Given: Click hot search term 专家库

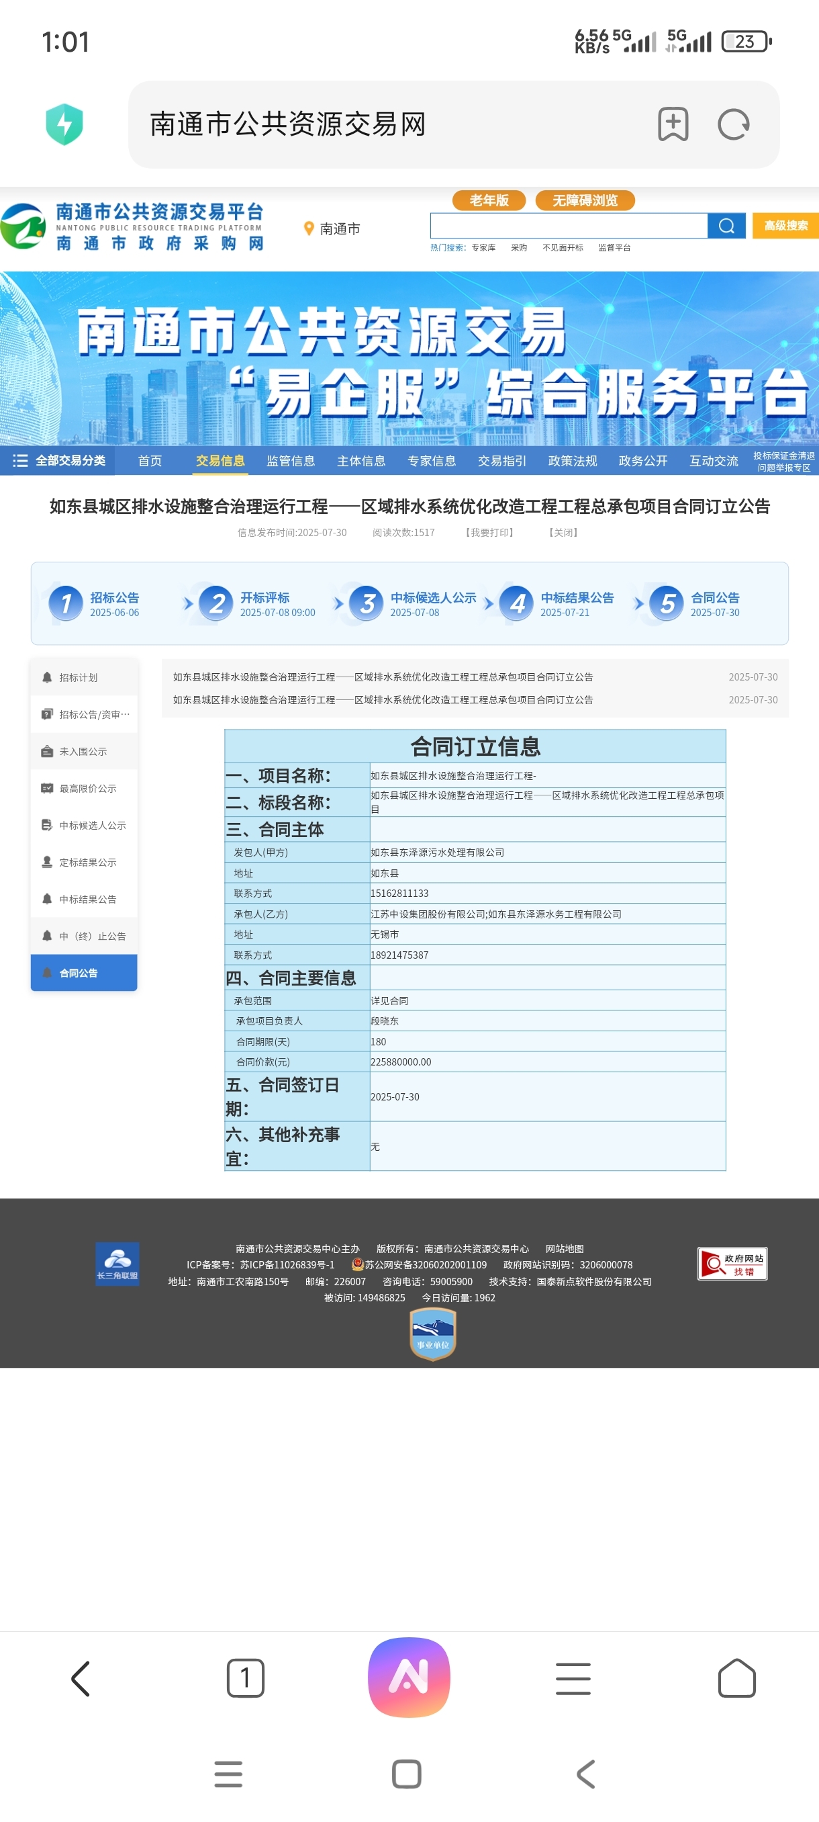Looking at the screenshot, I should 483,247.
